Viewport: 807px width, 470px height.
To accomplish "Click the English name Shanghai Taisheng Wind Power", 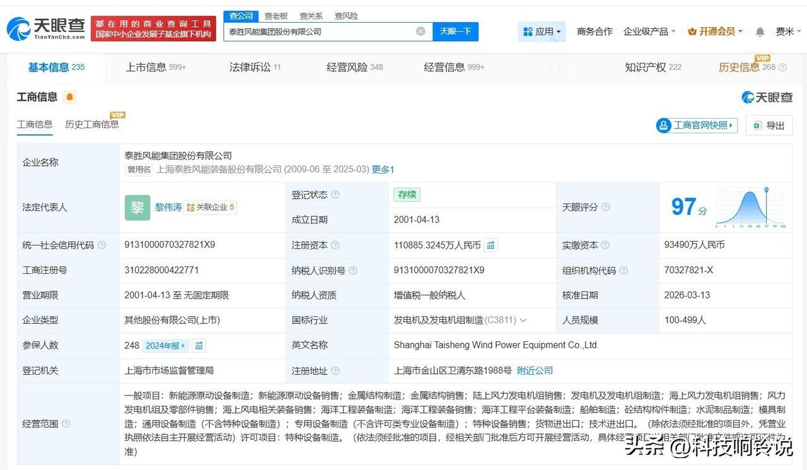I will [496, 345].
